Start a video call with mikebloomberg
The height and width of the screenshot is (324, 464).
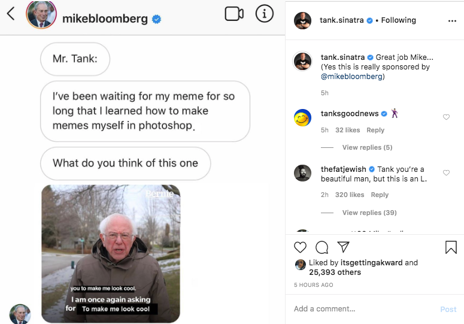click(234, 14)
